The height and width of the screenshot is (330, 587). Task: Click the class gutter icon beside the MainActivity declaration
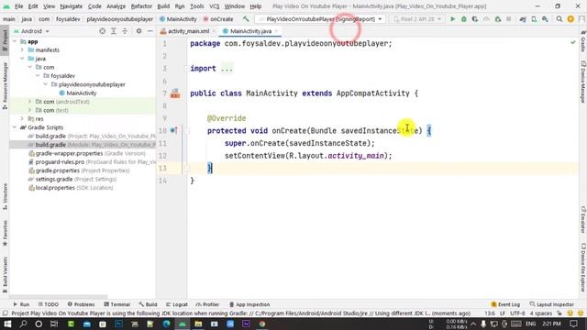click(175, 93)
